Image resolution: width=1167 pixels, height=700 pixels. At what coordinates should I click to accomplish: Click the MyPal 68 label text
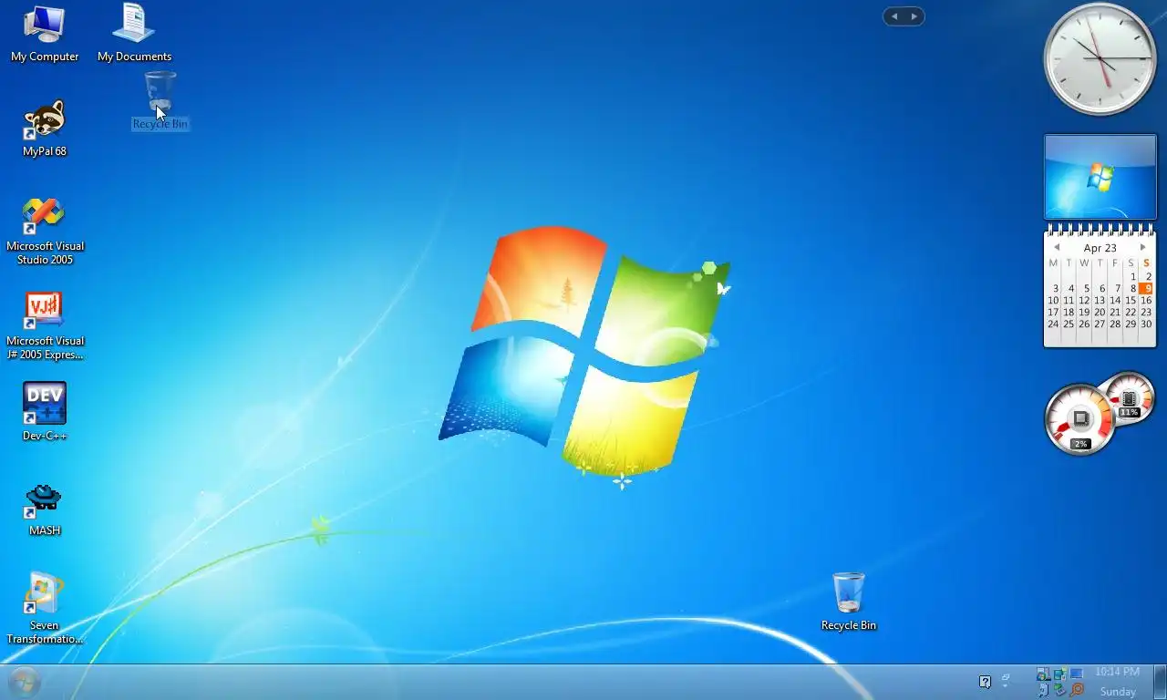click(x=45, y=151)
